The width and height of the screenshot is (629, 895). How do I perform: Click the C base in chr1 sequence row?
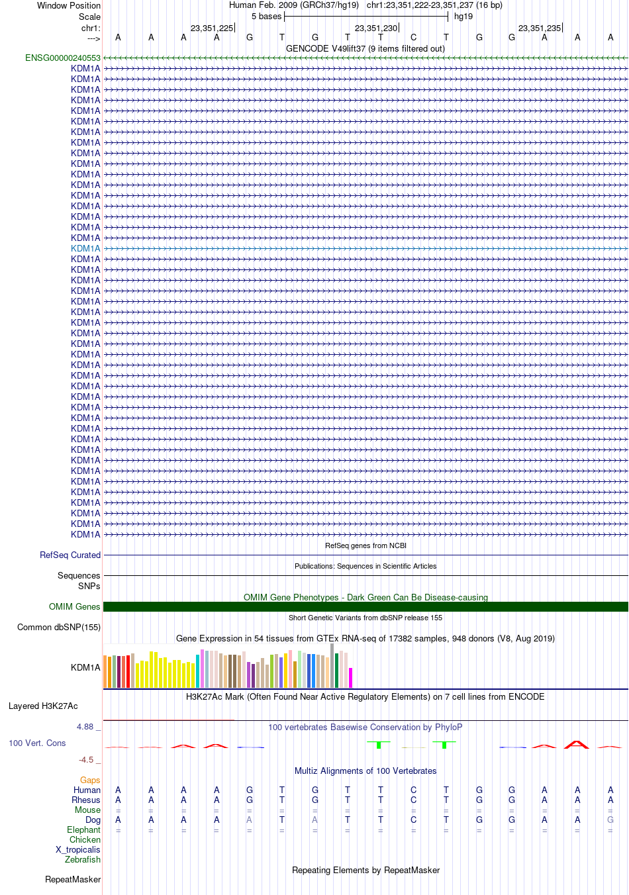point(413,38)
